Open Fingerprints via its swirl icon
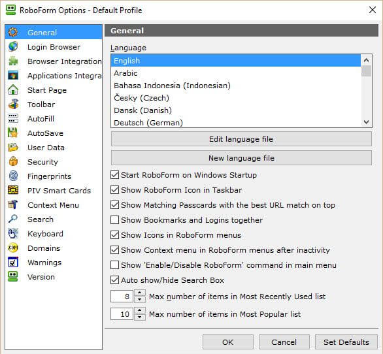Screen dimensions: 383x354 pos(13,176)
